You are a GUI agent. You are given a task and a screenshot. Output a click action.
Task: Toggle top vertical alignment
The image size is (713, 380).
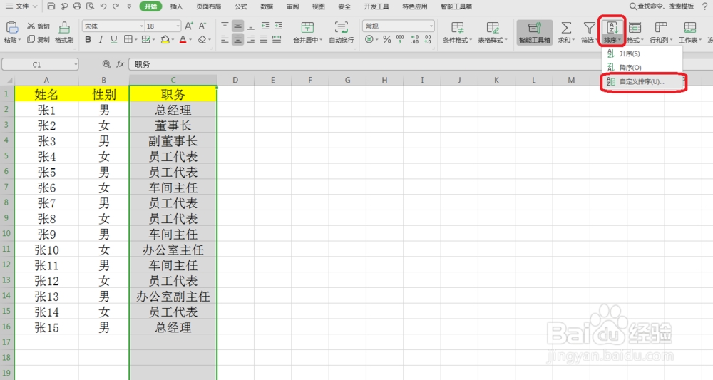225,26
